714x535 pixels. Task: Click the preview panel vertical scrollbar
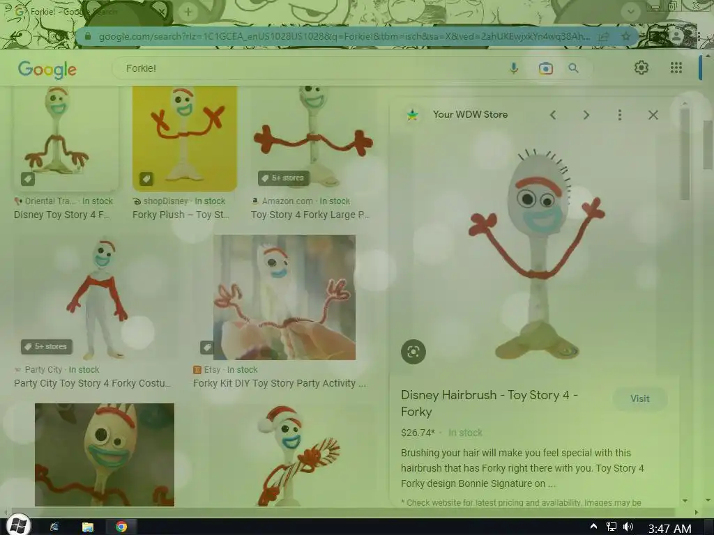pos(685,153)
